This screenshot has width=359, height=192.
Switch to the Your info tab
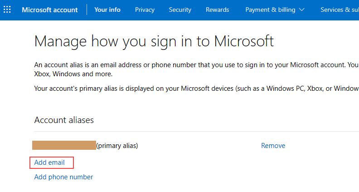(107, 10)
